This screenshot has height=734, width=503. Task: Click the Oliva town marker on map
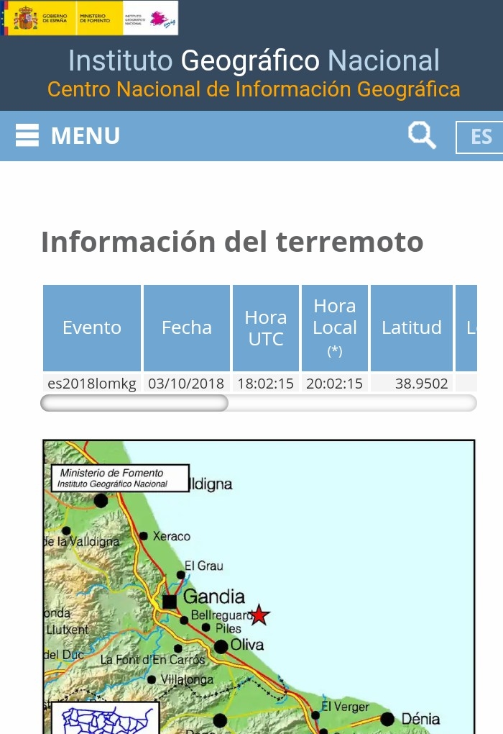pyautogui.click(x=221, y=646)
